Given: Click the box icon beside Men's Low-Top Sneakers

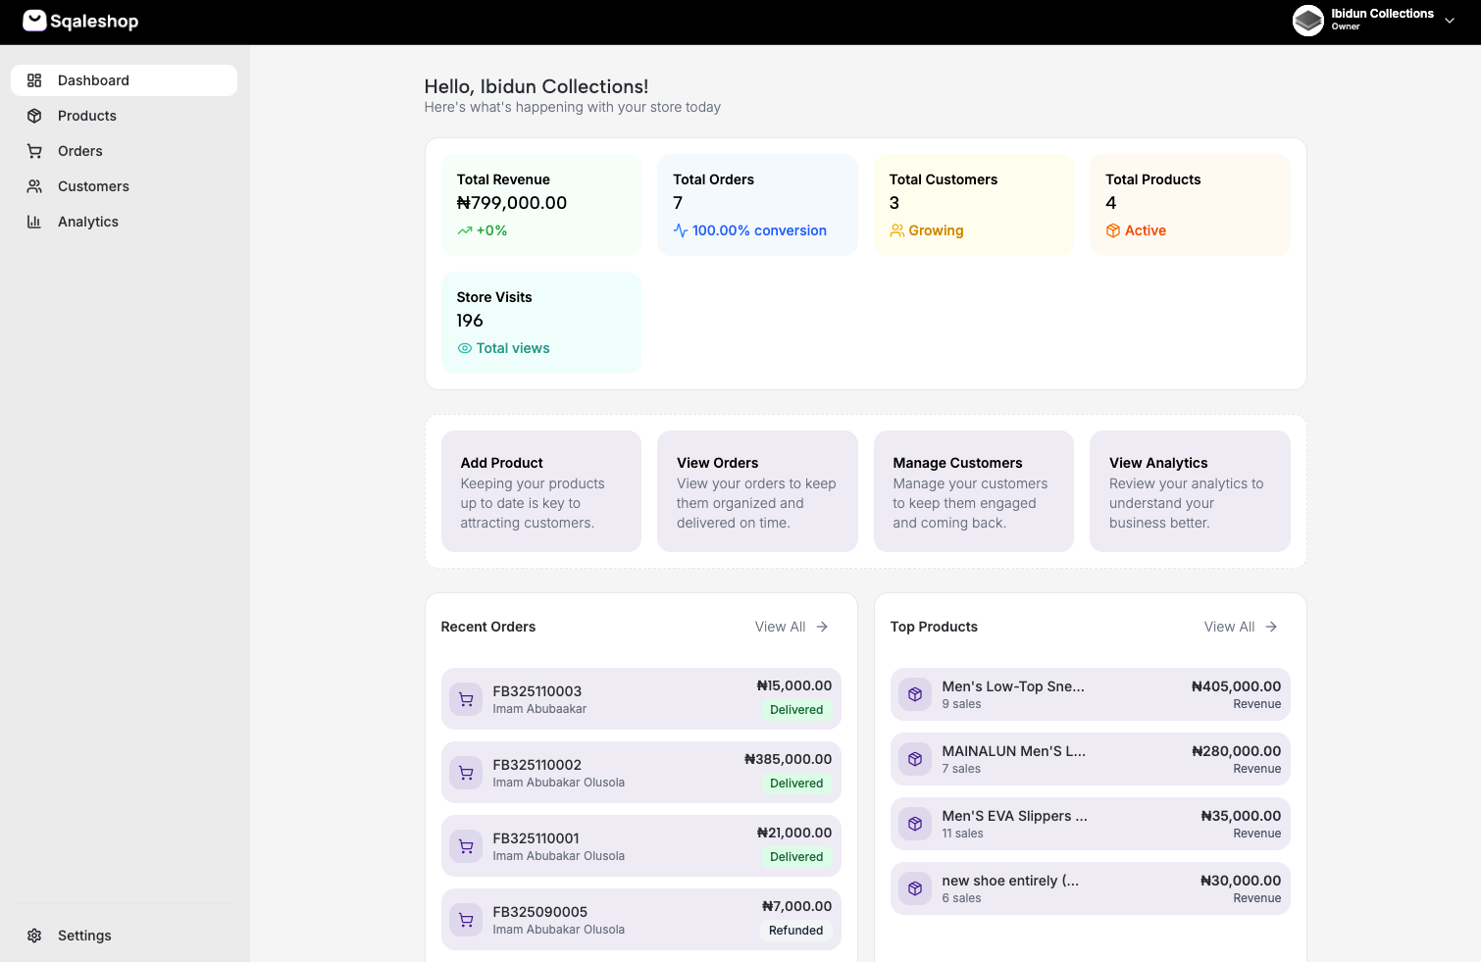Looking at the screenshot, I should pyautogui.click(x=914, y=693).
